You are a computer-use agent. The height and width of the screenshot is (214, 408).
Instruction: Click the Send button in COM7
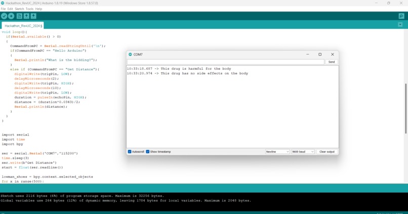332,62
